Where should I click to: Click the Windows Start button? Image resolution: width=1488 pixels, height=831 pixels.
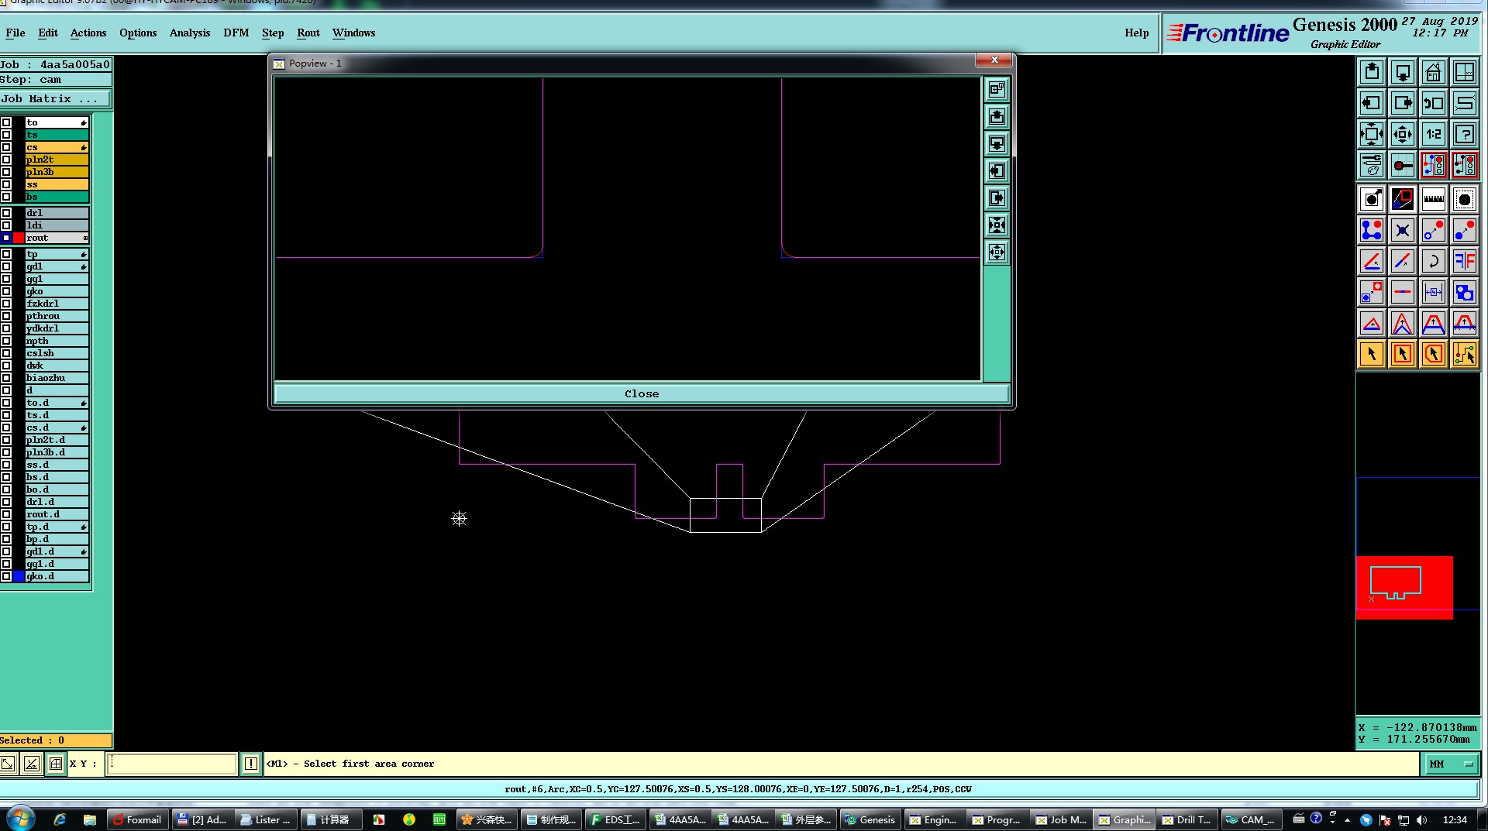20,819
